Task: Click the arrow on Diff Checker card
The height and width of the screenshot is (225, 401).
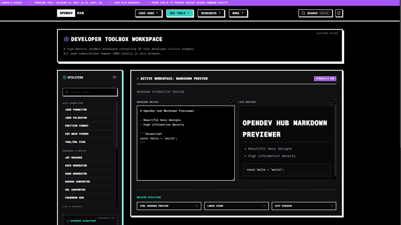Action: [x=331, y=206]
